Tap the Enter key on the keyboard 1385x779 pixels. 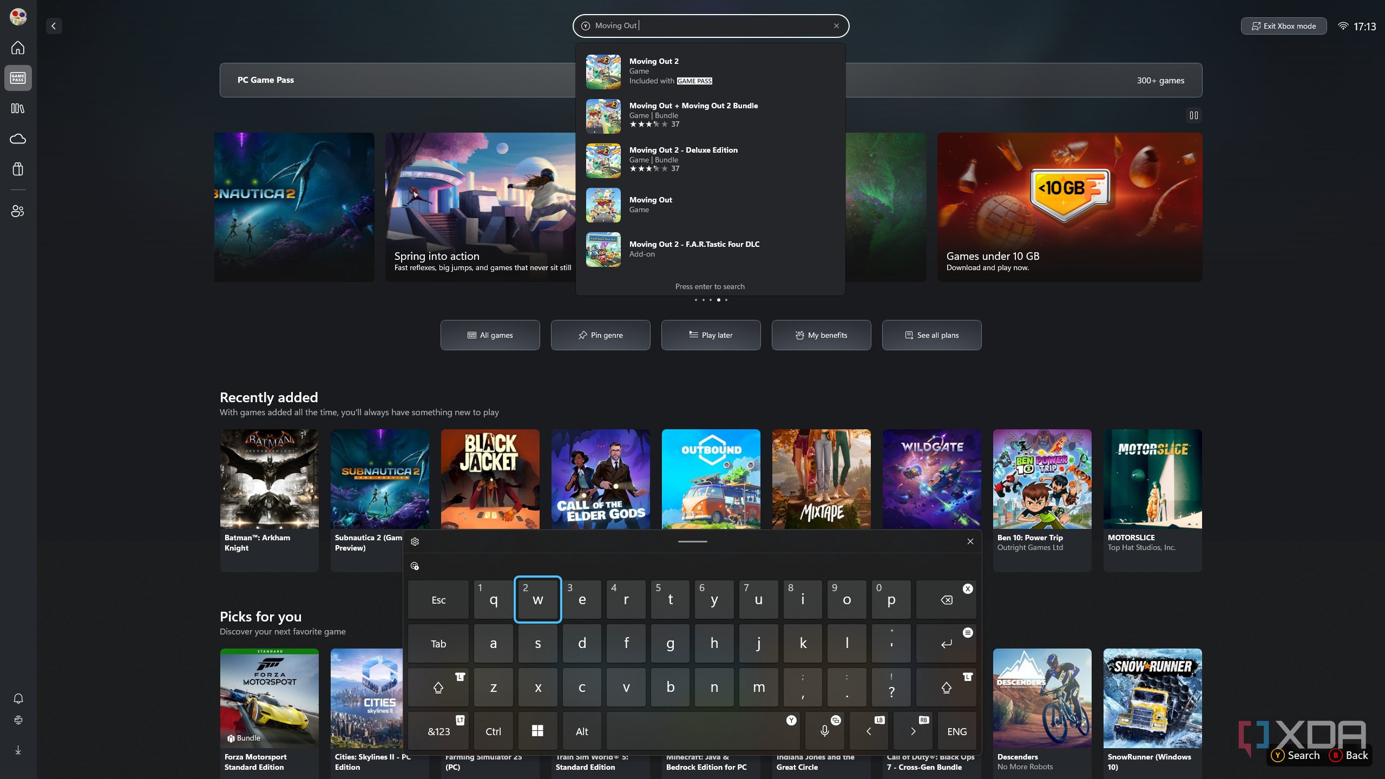[946, 644]
